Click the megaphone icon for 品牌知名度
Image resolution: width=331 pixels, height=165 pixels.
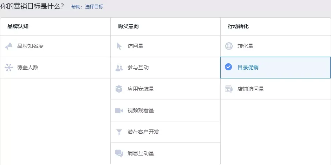coord(9,46)
